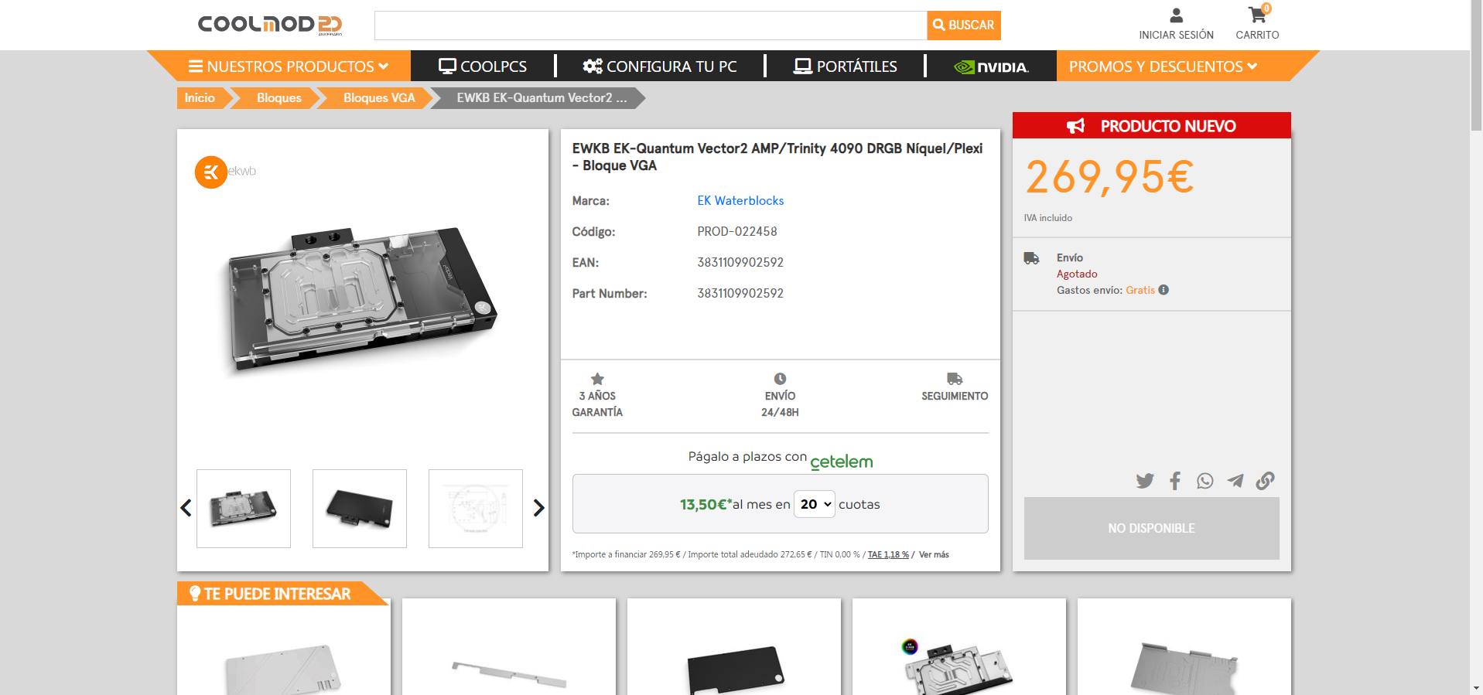Click the search input field
Screen dimensions: 1483x695
click(x=650, y=26)
